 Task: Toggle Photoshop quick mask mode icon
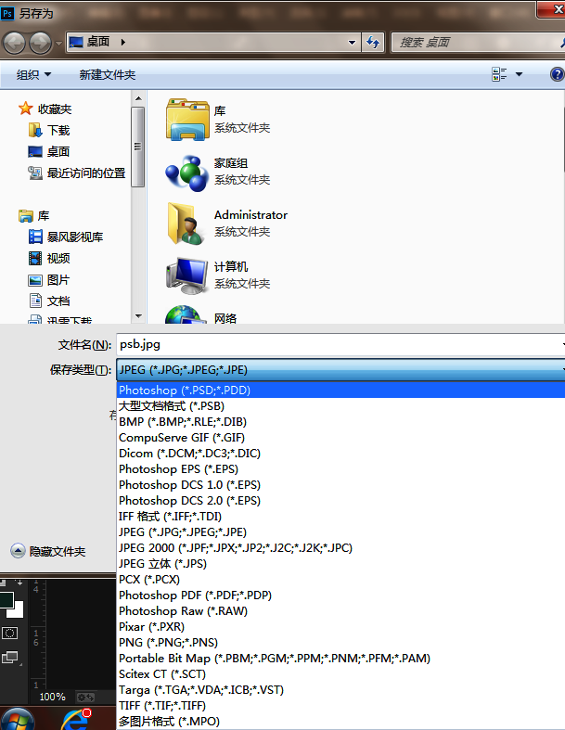(10, 634)
